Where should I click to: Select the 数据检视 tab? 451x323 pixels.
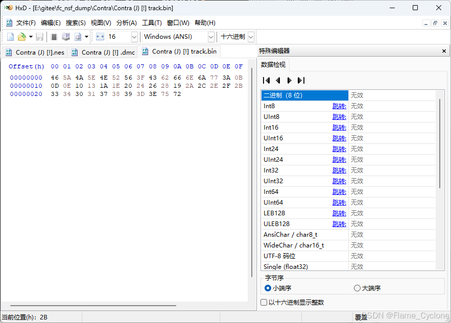273,65
